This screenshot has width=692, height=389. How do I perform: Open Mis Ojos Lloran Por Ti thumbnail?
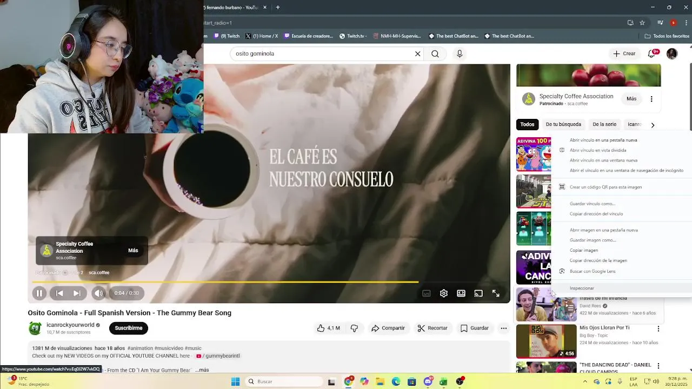(x=546, y=341)
